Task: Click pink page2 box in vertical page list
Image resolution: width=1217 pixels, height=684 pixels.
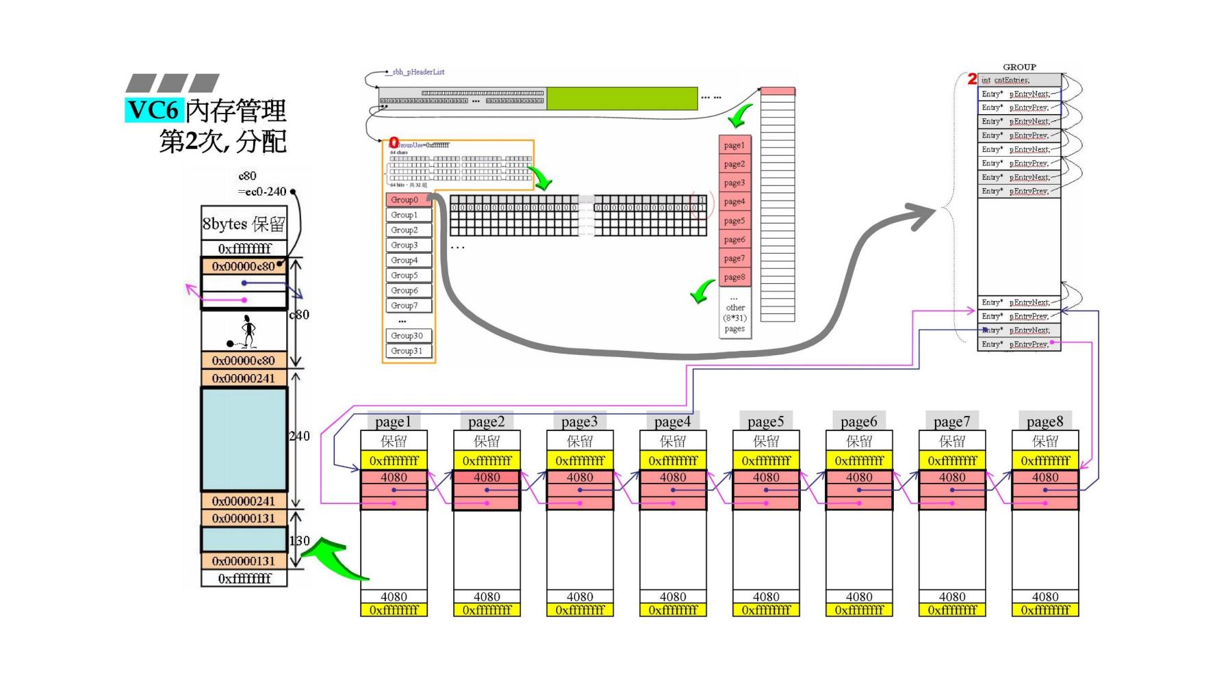Action: coord(734,164)
